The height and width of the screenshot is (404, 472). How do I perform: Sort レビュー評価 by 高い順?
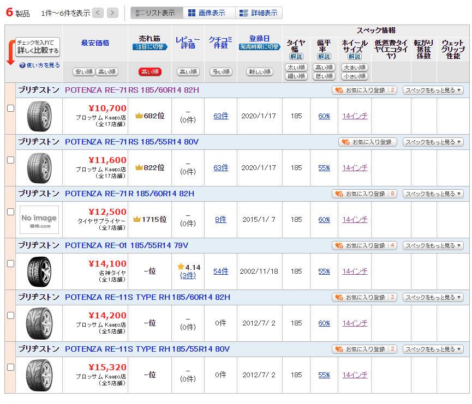click(x=188, y=72)
